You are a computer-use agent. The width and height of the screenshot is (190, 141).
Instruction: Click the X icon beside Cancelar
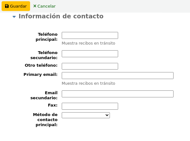pyautogui.click(x=35, y=6)
